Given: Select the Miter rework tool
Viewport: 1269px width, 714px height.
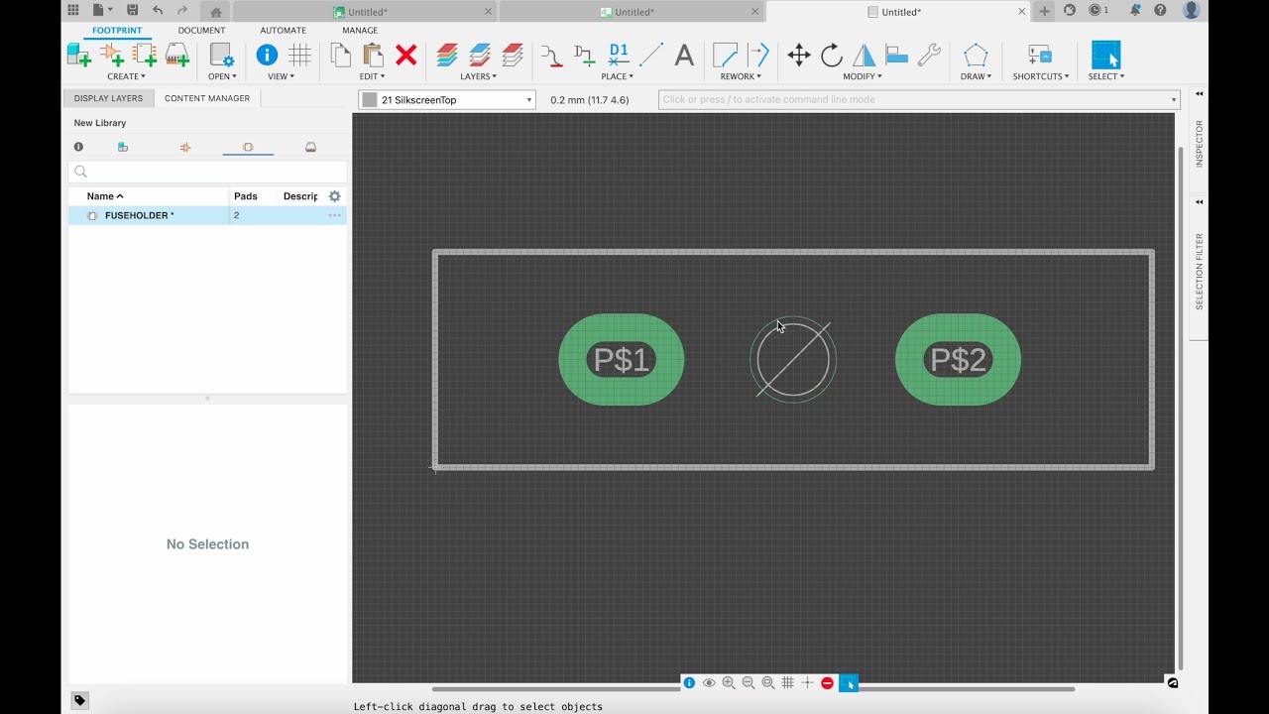Looking at the screenshot, I should pos(726,56).
